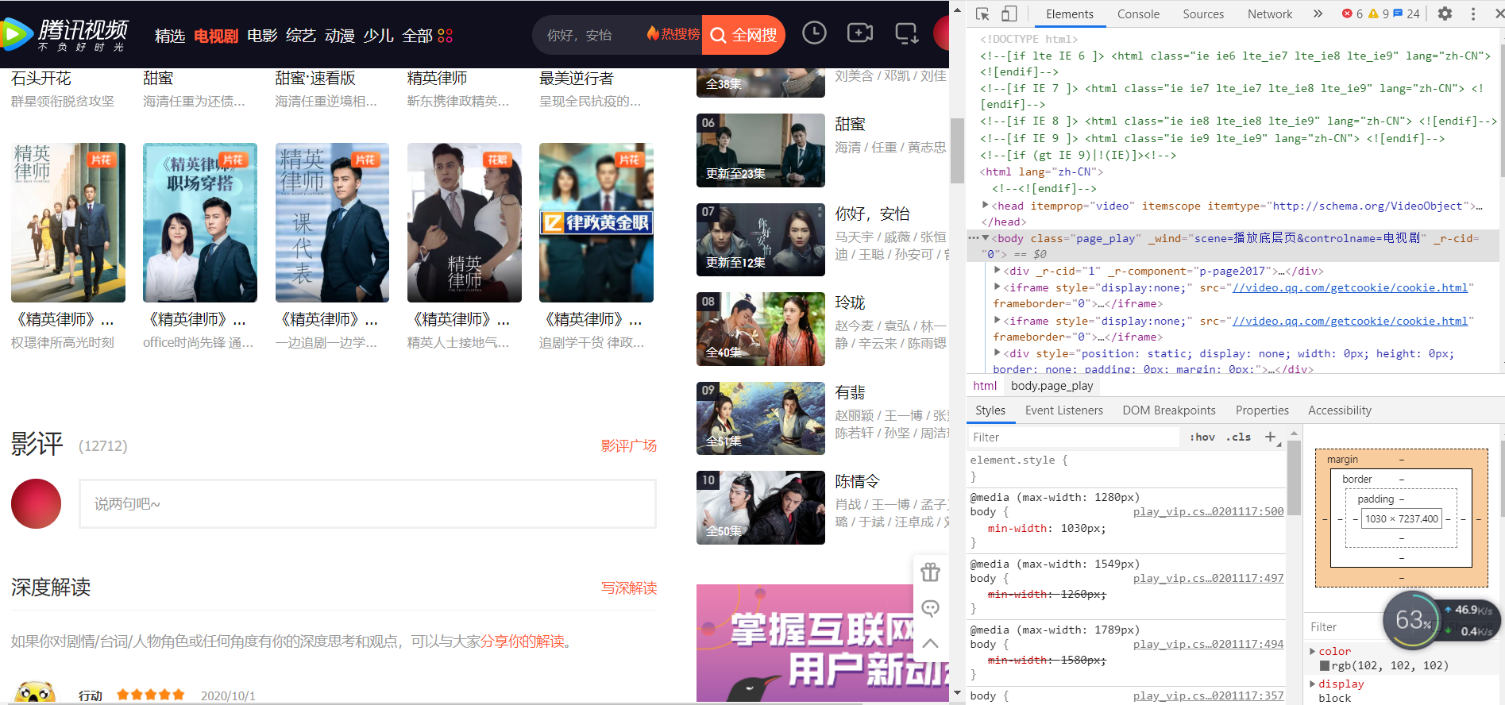Click the red comment avatar circle
Viewport: 1505px width, 705px height.
[36, 504]
